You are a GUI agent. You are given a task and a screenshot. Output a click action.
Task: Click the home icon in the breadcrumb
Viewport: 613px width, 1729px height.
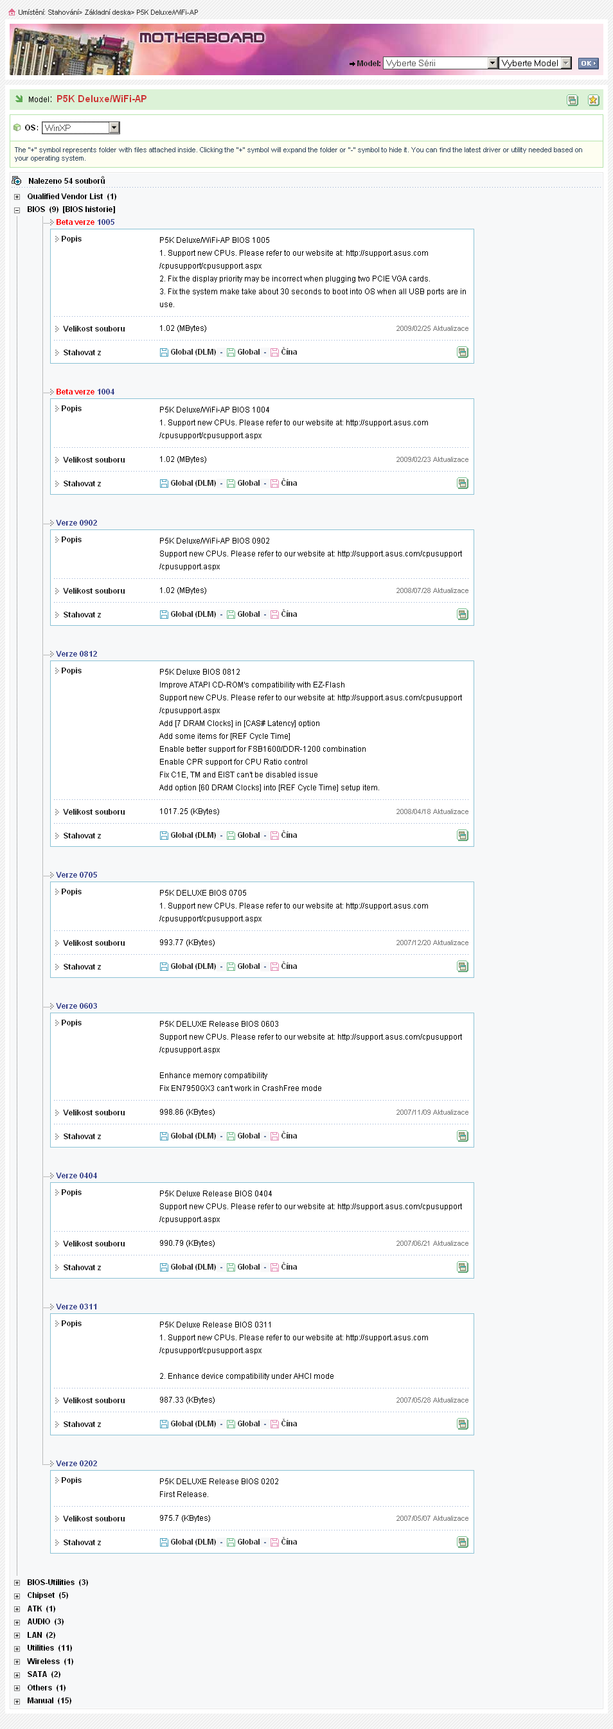(x=12, y=12)
